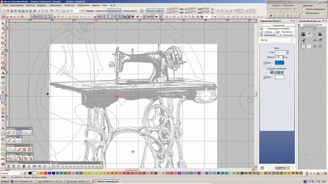The image size is (328, 184).
Task: Pick the blue line color swatch
Action: 279,62
